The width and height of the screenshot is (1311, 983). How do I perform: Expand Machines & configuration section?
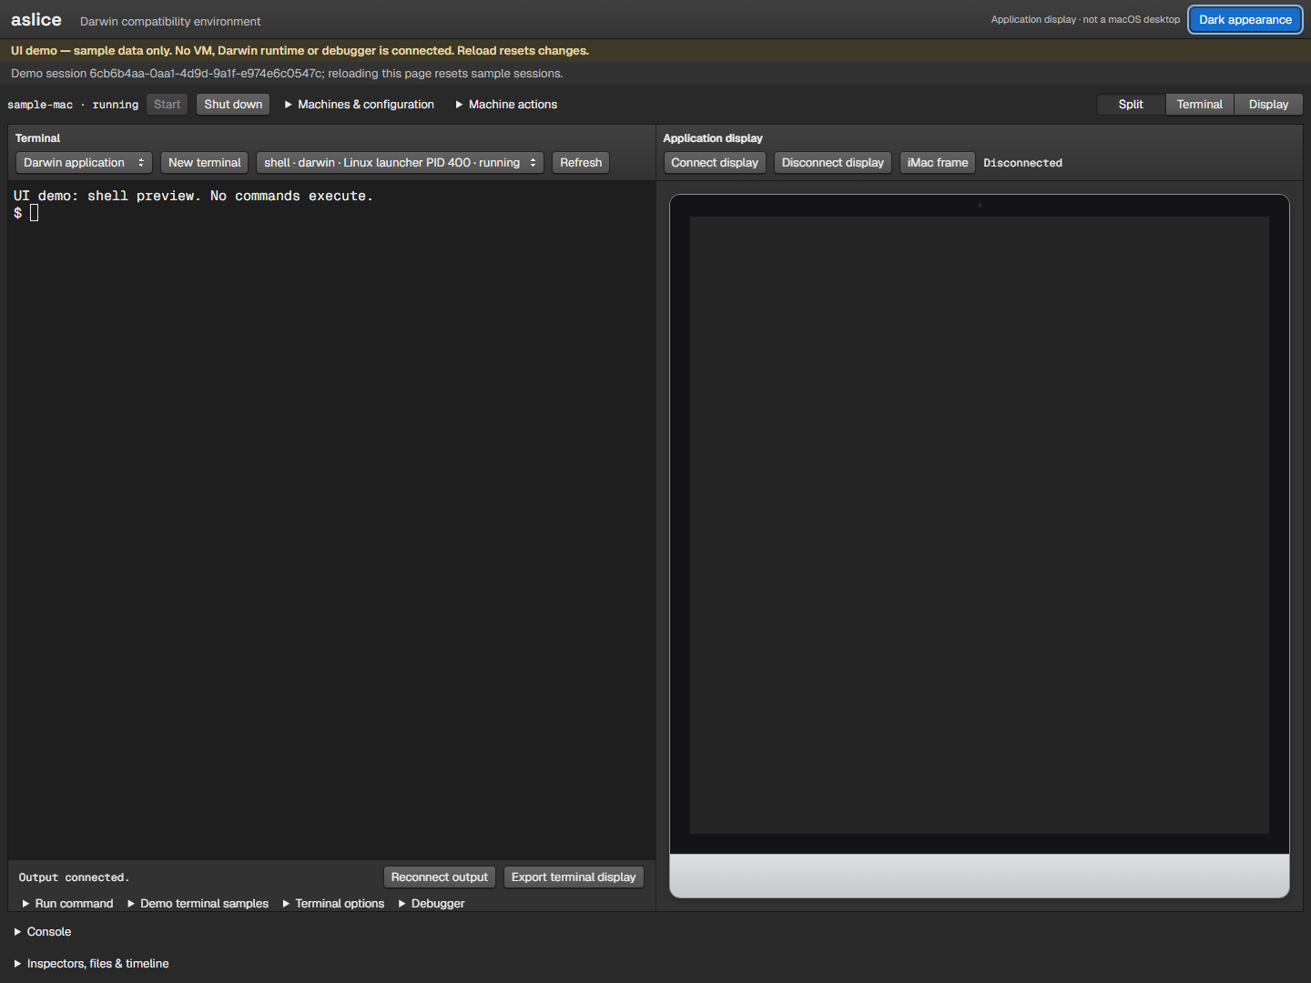[x=360, y=105]
